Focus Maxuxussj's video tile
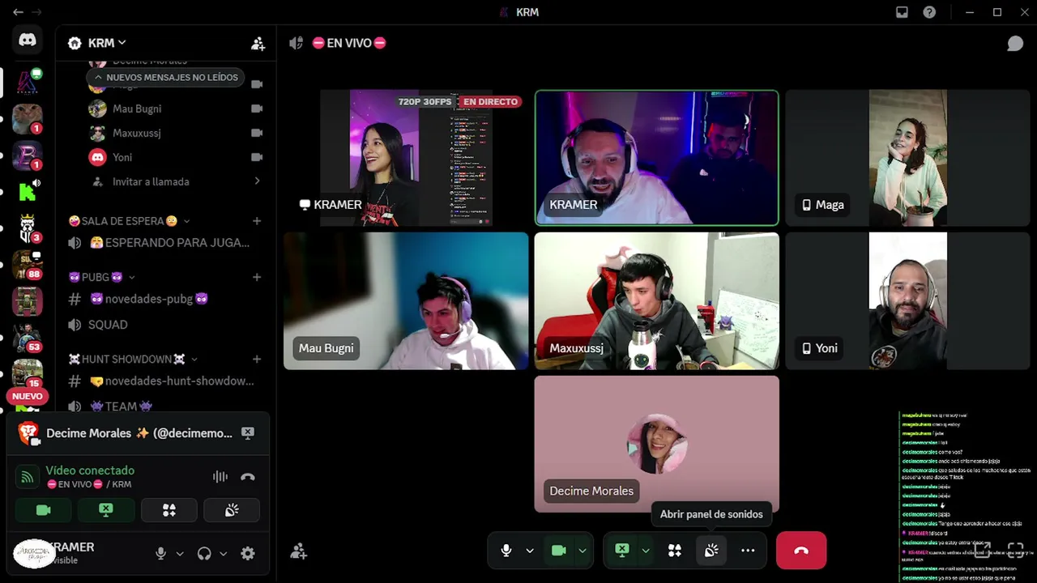Screen dimensions: 1037x583 pos(657,301)
